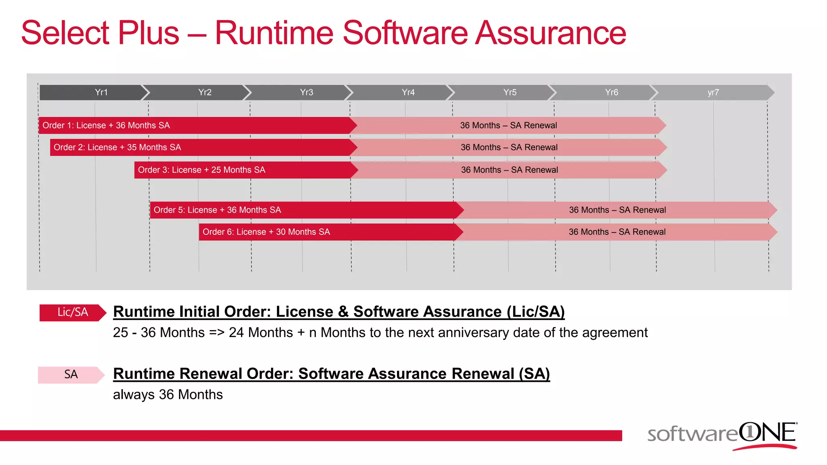
Task: Click 'Order 5: License + 36 Months SA' bar
Action: point(307,210)
